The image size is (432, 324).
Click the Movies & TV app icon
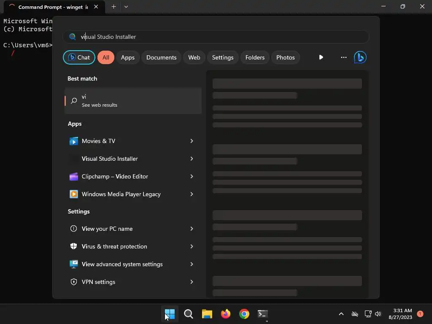click(x=73, y=141)
